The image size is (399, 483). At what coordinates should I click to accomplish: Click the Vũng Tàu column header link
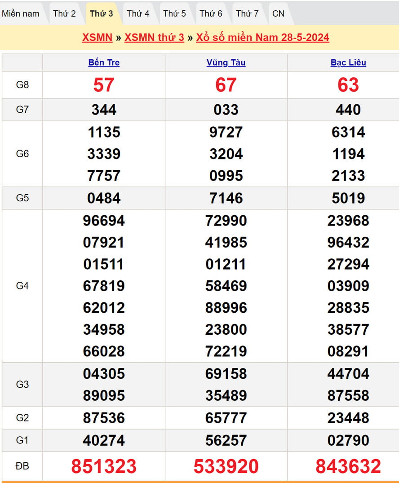tap(226, 62)
